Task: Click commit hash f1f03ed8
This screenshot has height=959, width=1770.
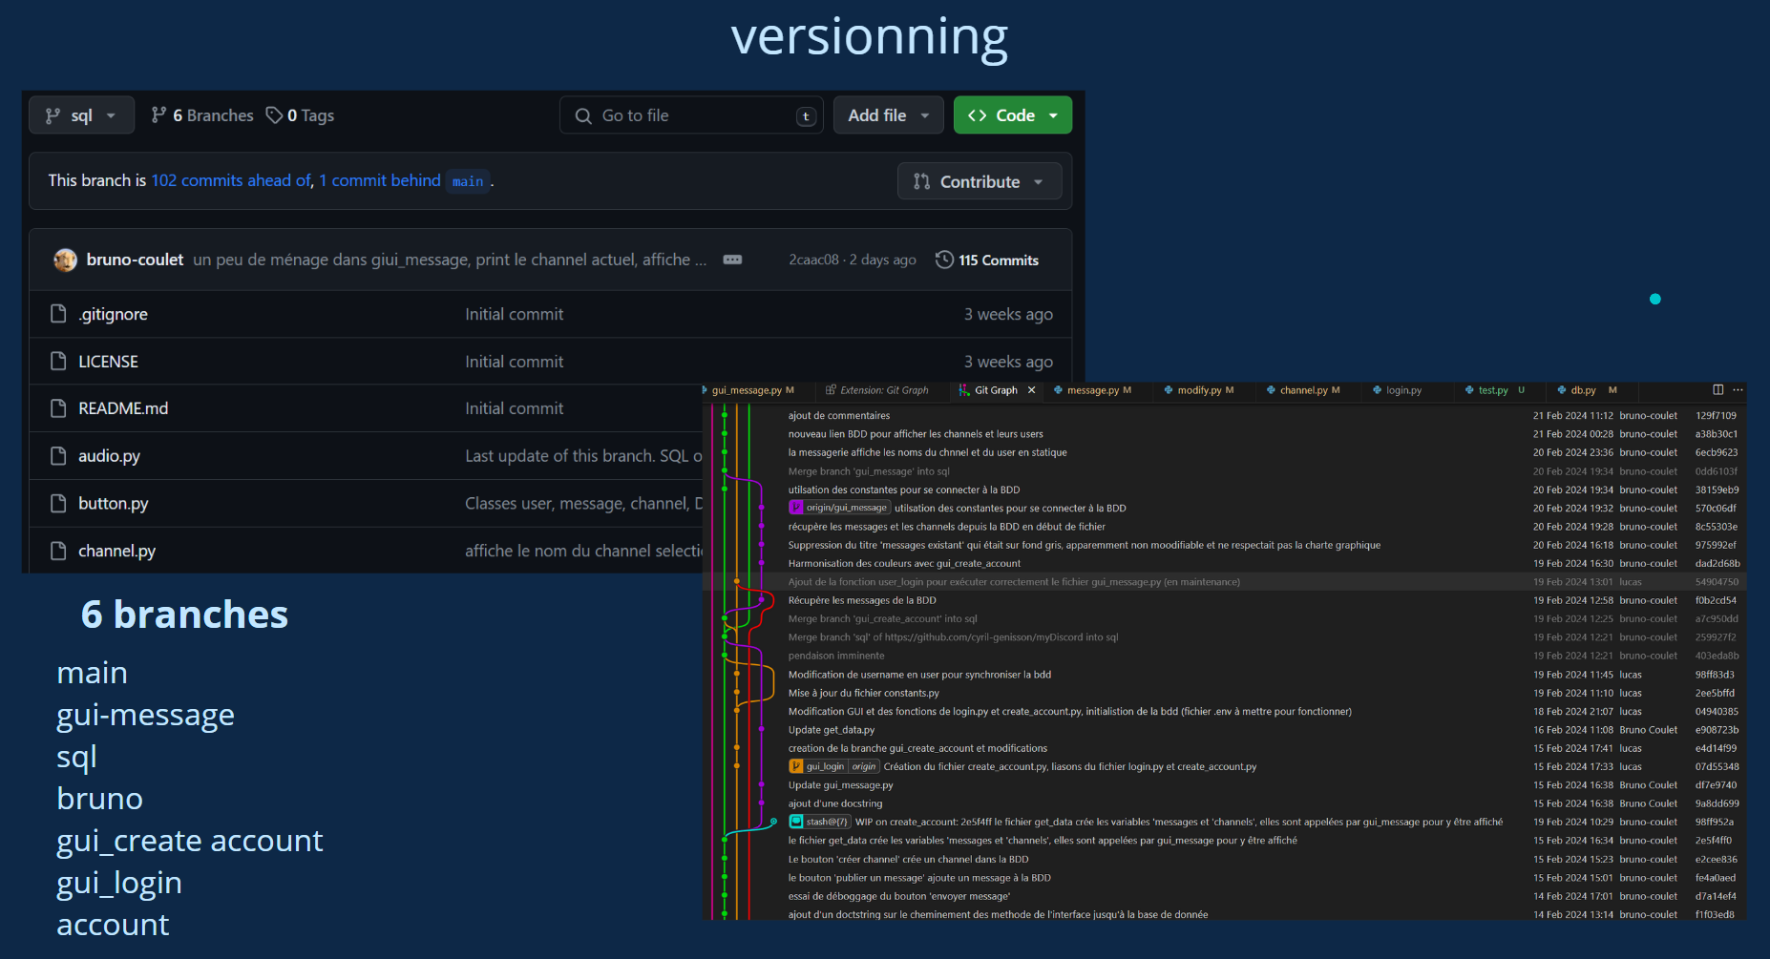Action: pyautogui.click(x=1715, y=914)
